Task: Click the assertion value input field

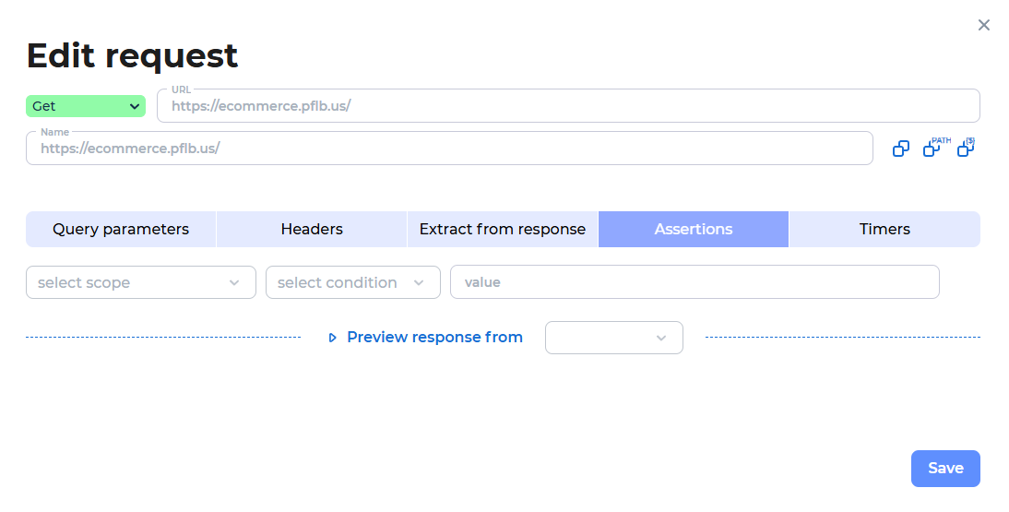Action: coord(694,282)
